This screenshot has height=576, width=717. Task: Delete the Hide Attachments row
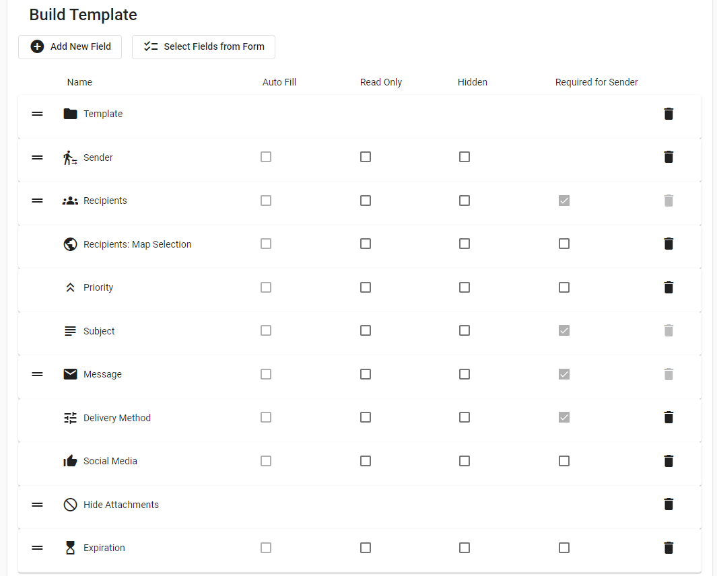tap(669, 504)
